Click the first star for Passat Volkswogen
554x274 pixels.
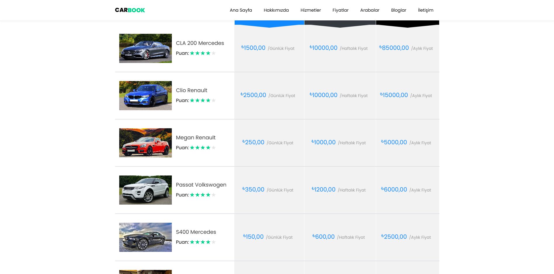point(191,195)
